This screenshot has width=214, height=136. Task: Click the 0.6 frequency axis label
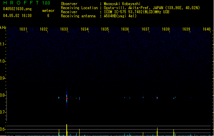(3, 129)
